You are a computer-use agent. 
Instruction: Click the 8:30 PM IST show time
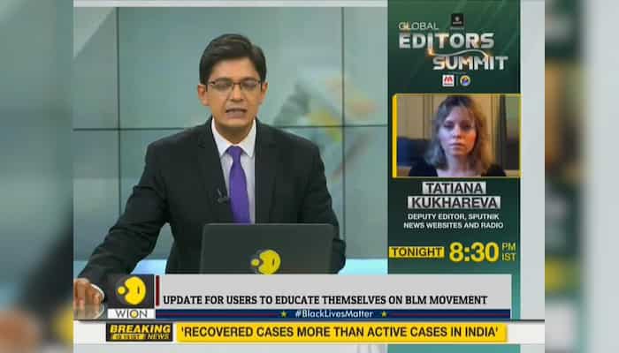point(482,252)
